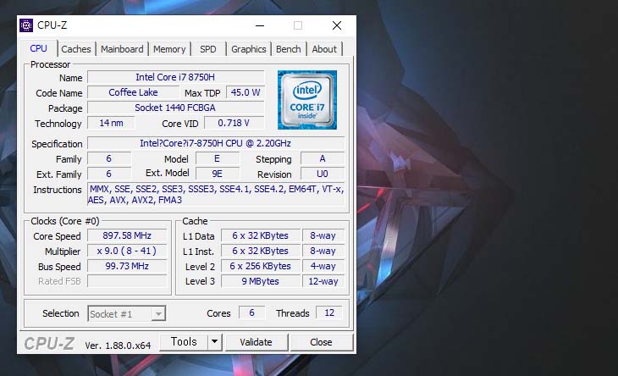Viewport: 618px width, 376px height.
Task: Click the Model value E
Action: (x=218, y=158)
